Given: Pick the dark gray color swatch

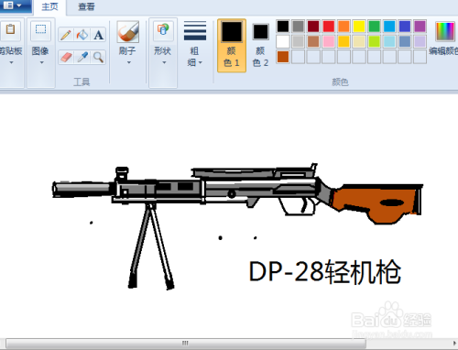Looking at the screenshot, I should (298, 27).
